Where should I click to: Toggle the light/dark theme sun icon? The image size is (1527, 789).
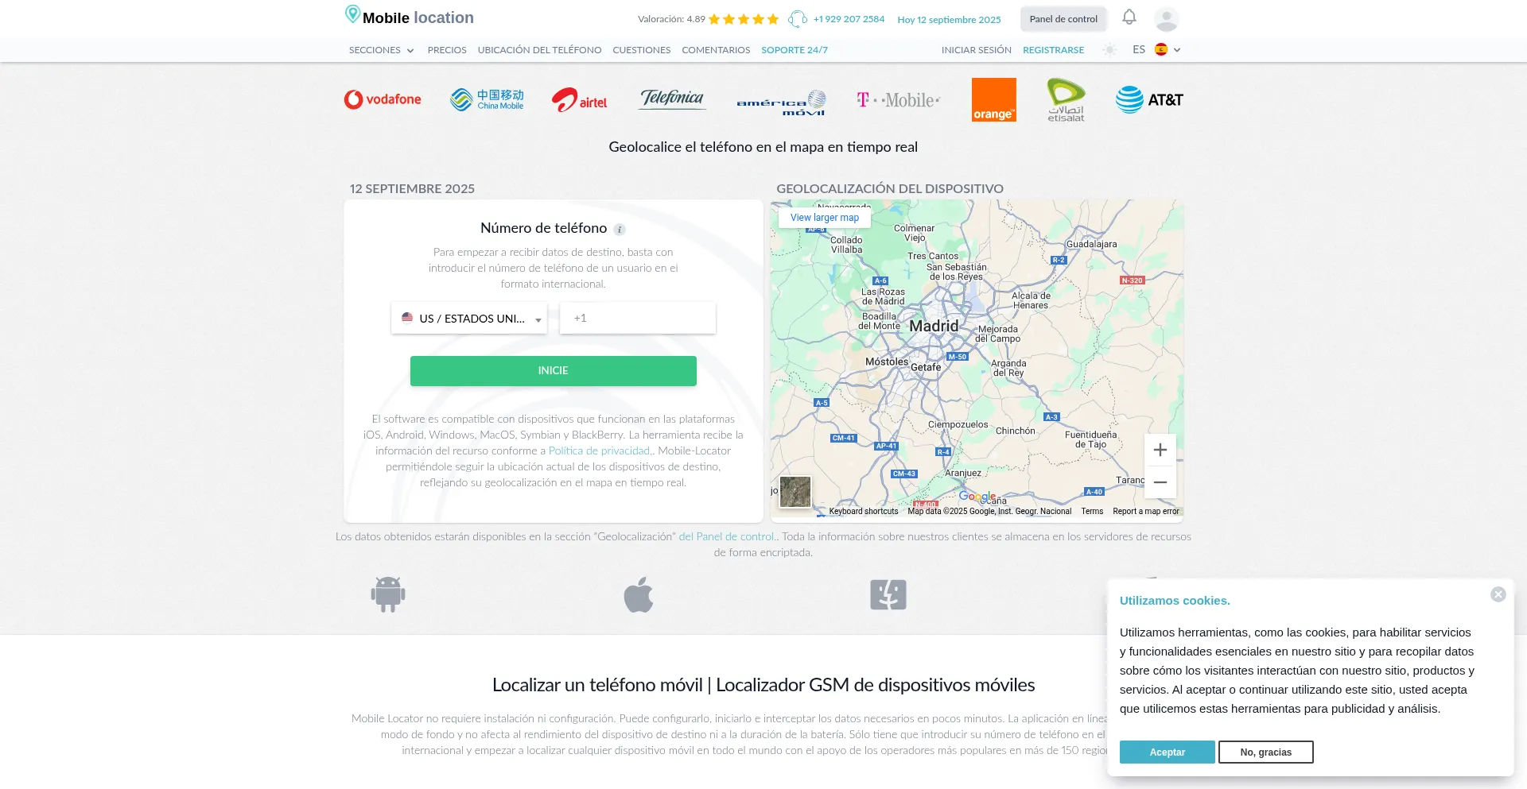pos(1109,49)
